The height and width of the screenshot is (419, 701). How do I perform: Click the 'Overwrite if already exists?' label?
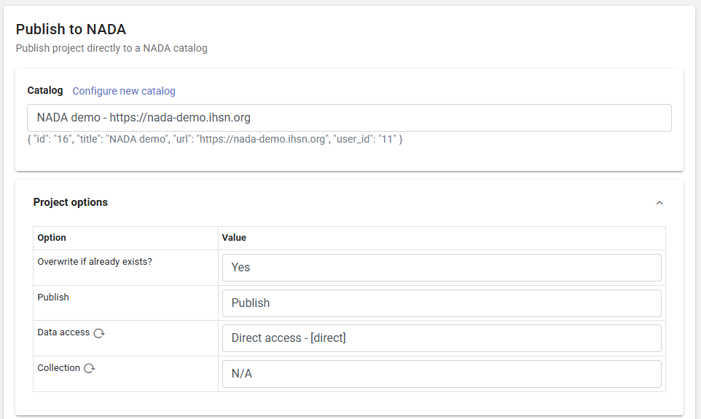coord(95,262)
